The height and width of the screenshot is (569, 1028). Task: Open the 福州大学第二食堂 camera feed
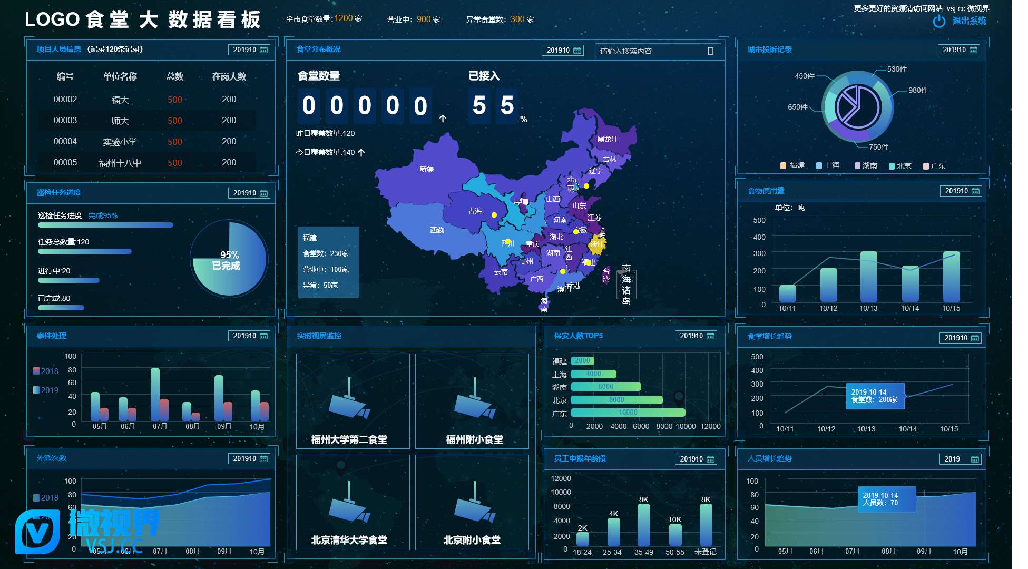[x=353, y=401]
